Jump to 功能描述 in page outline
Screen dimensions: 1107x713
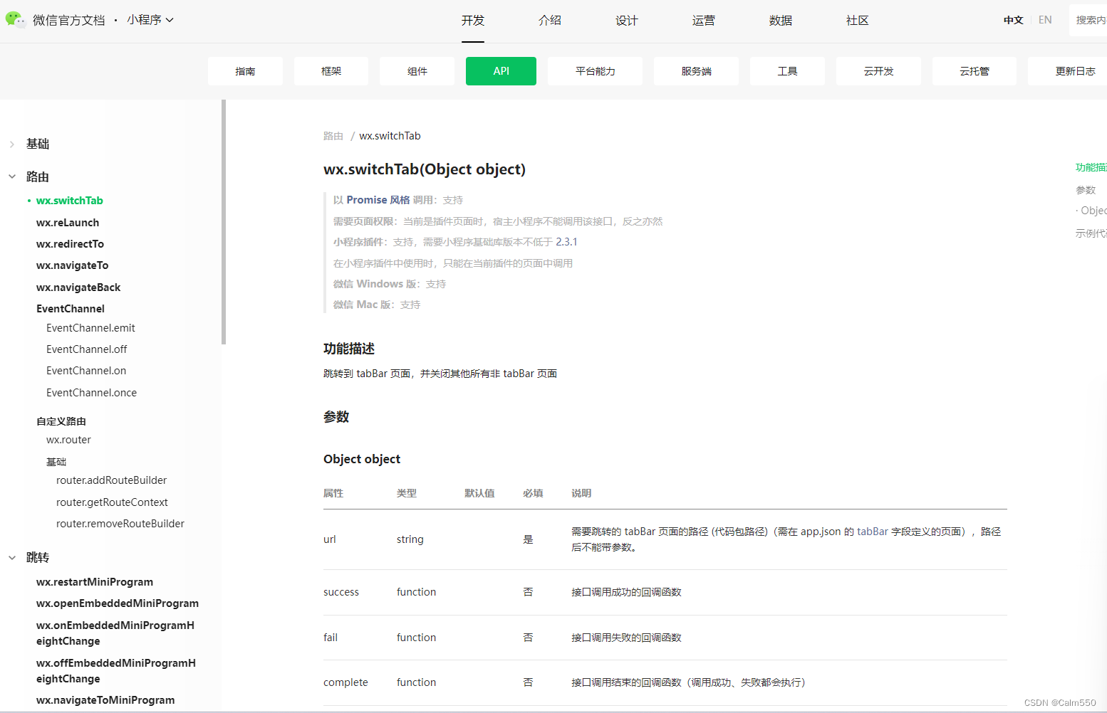tap(1091, 168)
